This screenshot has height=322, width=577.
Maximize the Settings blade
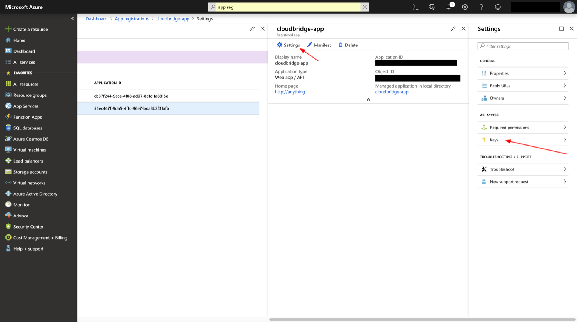(x=561, y=29)
